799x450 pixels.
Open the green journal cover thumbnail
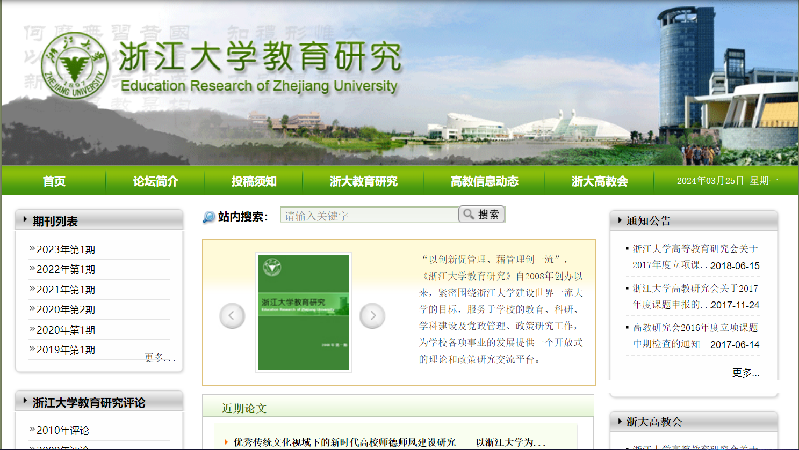coord(304,312)
